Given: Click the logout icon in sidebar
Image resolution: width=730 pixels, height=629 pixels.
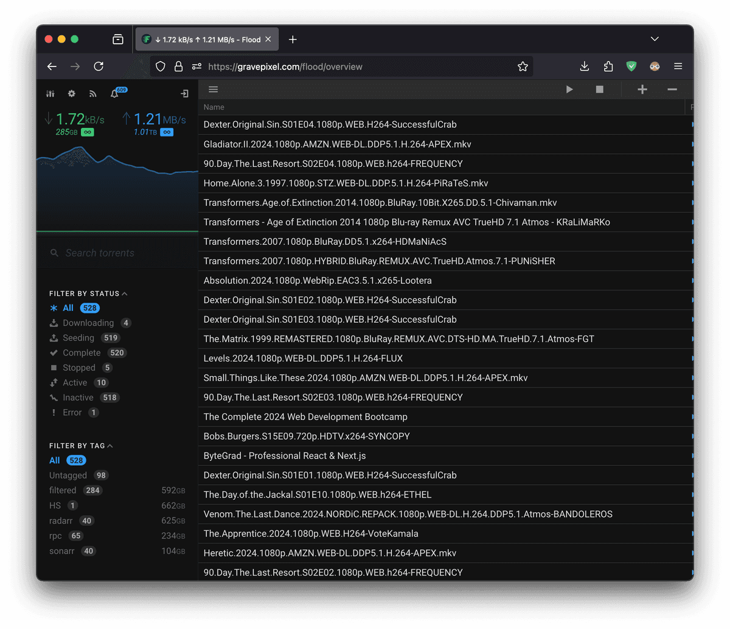Looking at the screenshot, I should coord(184,94).
